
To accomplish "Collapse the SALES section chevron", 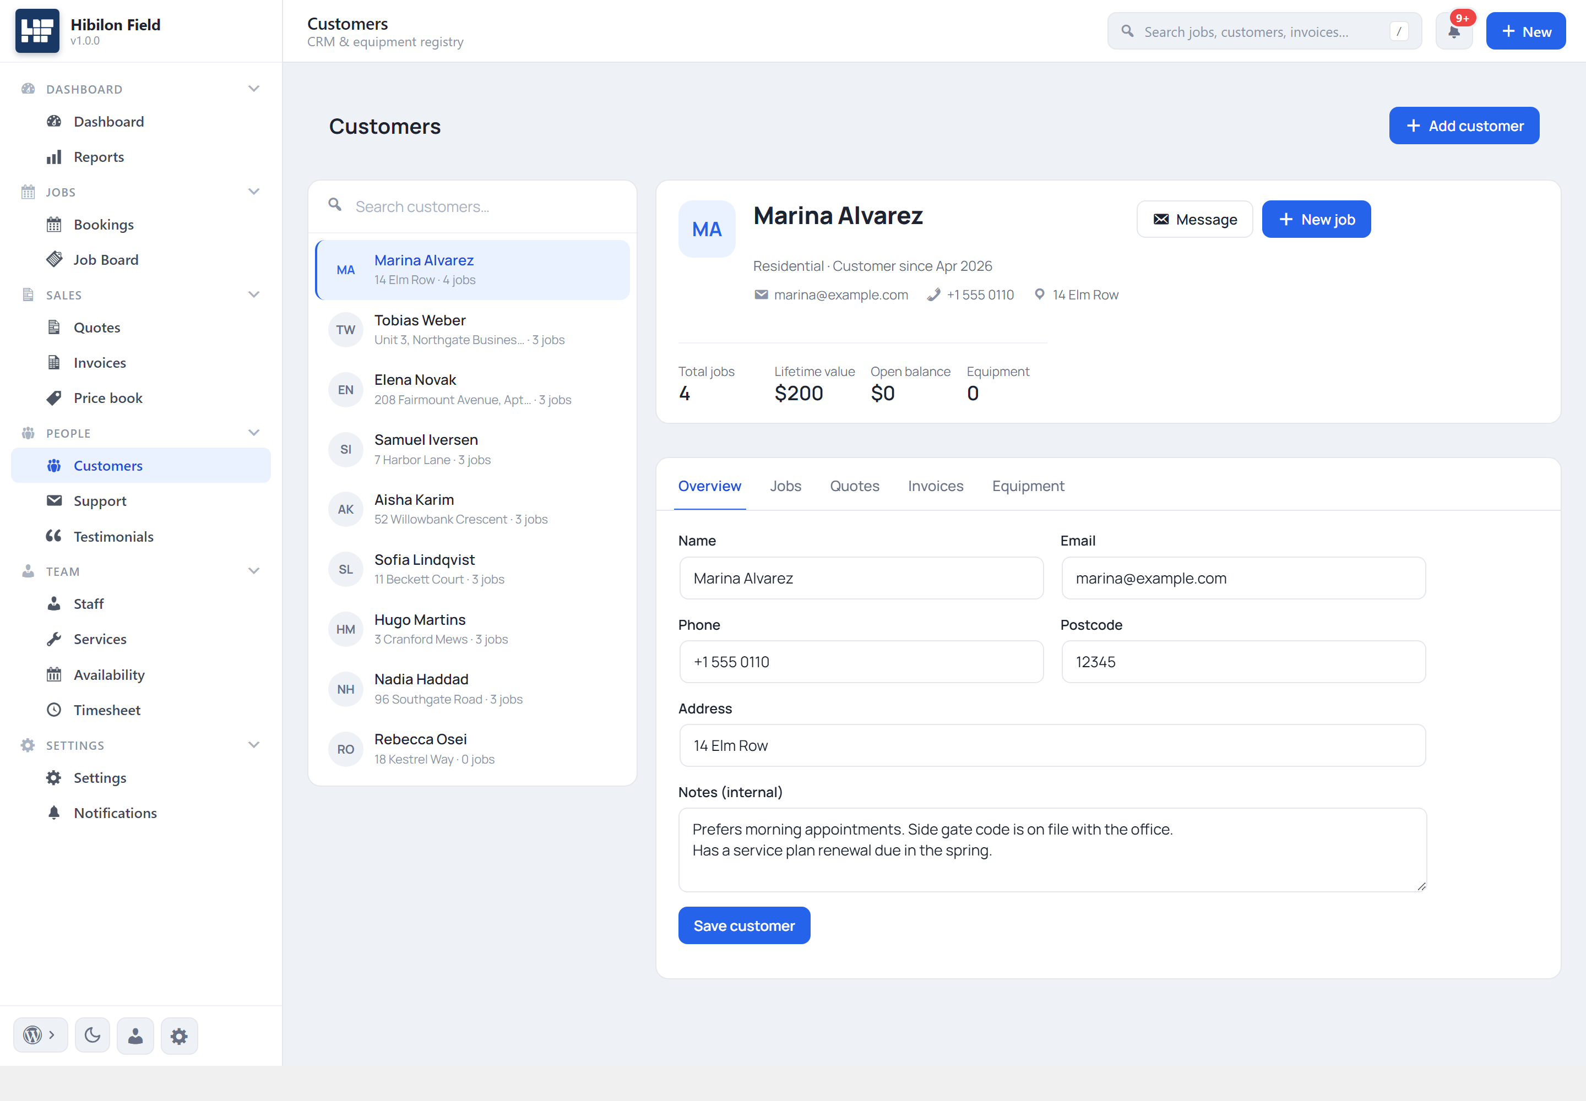I will tap(254, 294).
